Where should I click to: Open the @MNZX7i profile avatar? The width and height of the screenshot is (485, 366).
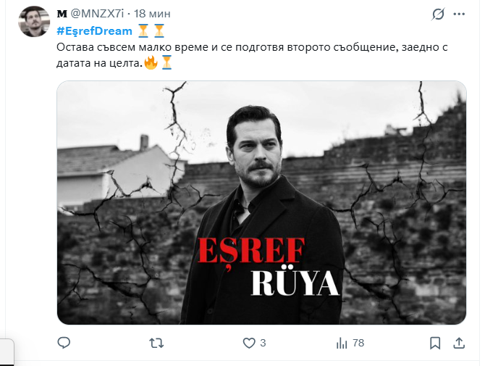34,21
